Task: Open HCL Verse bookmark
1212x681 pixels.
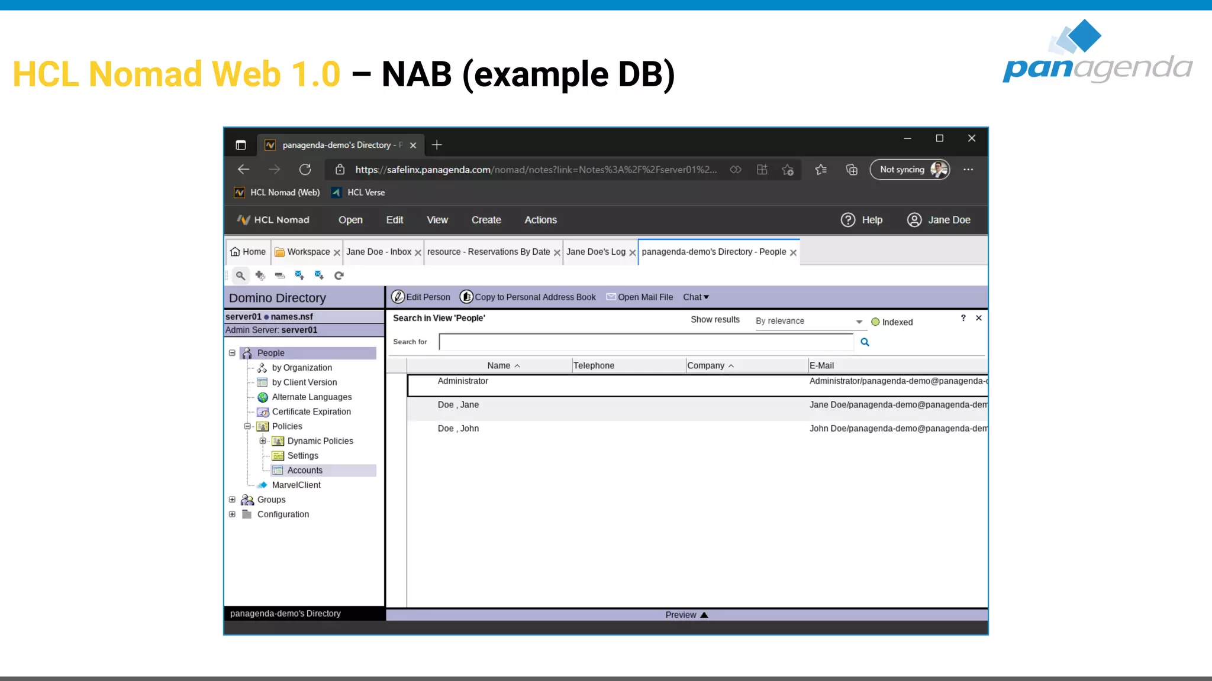Action: click(x=358, y=193)
